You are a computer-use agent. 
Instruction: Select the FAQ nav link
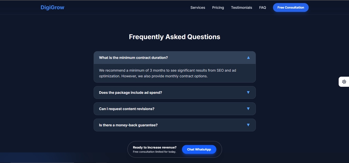coord(262,7)
